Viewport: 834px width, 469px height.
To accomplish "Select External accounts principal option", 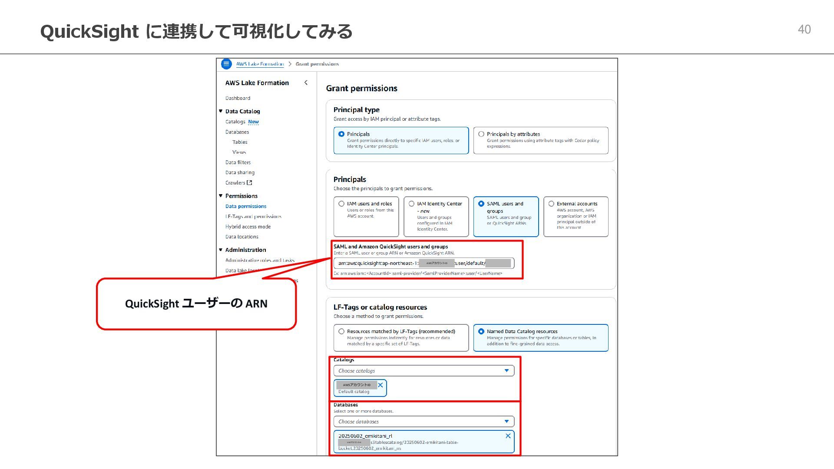I will tap(551, 204).
